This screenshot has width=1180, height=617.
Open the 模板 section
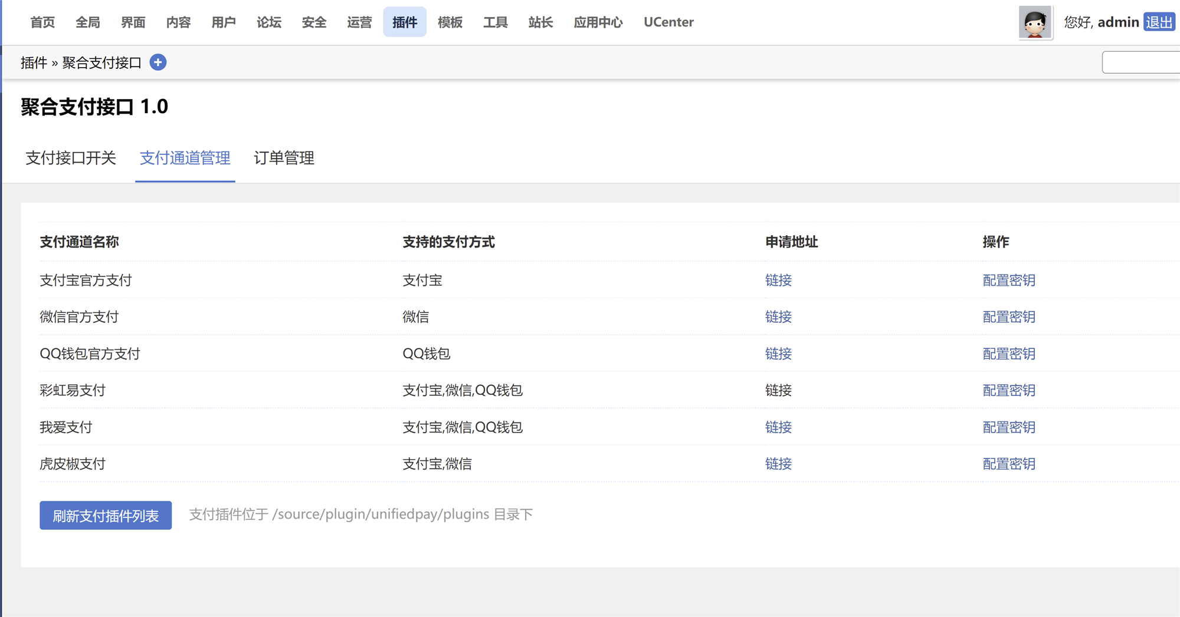450,22
